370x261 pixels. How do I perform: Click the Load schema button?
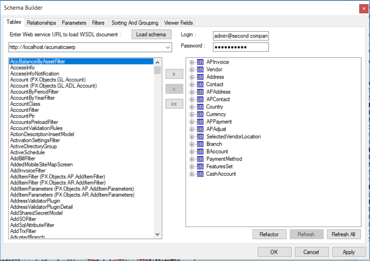151,35
